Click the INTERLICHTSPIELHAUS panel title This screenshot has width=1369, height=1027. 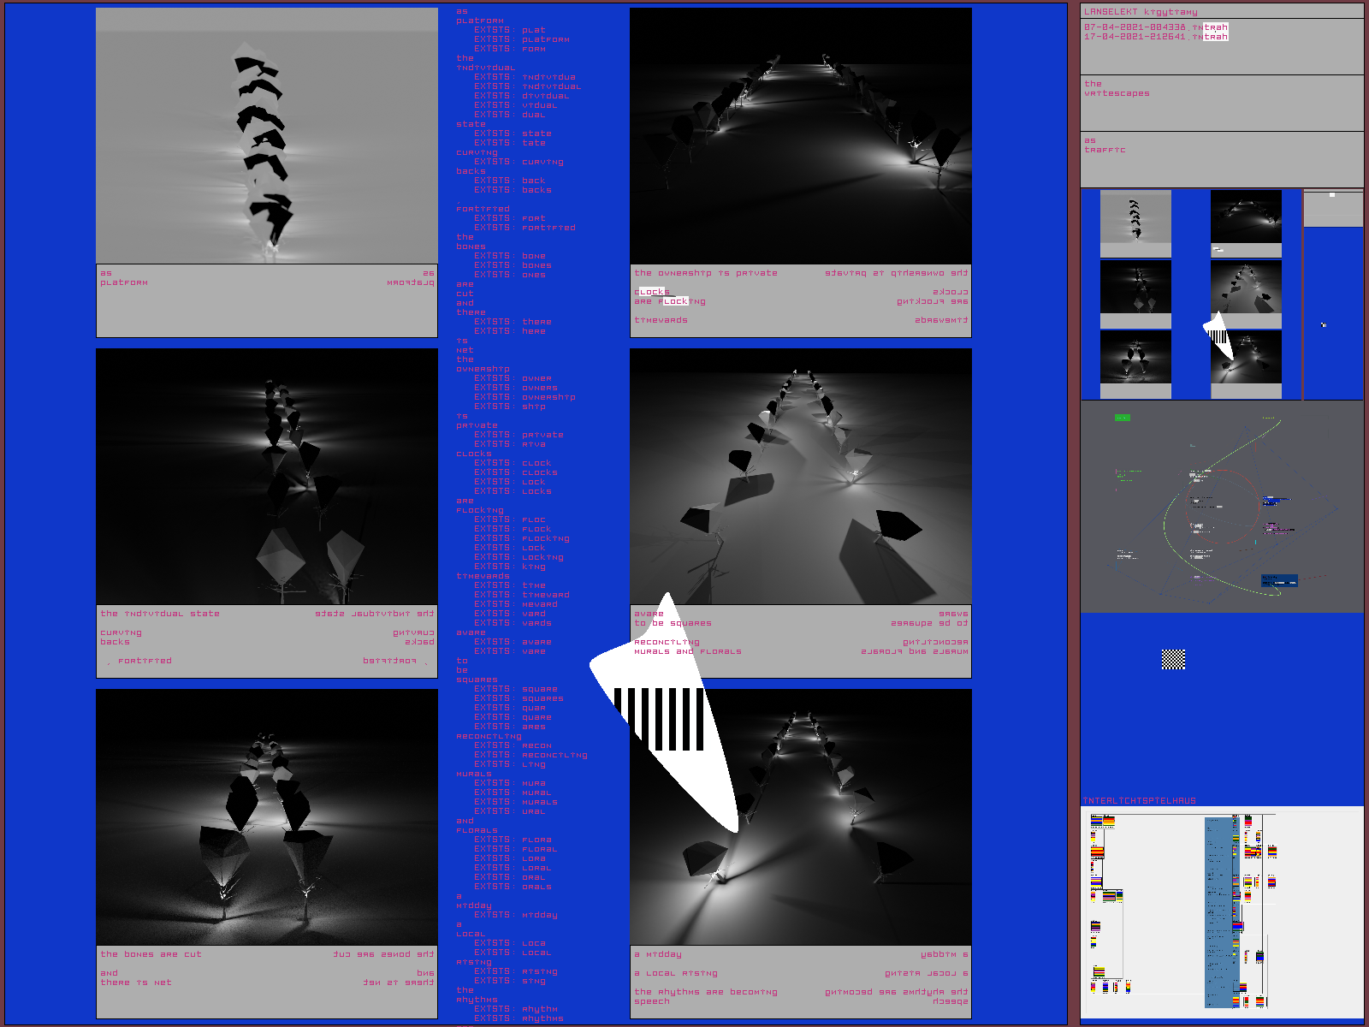[x=1139, y=801]
